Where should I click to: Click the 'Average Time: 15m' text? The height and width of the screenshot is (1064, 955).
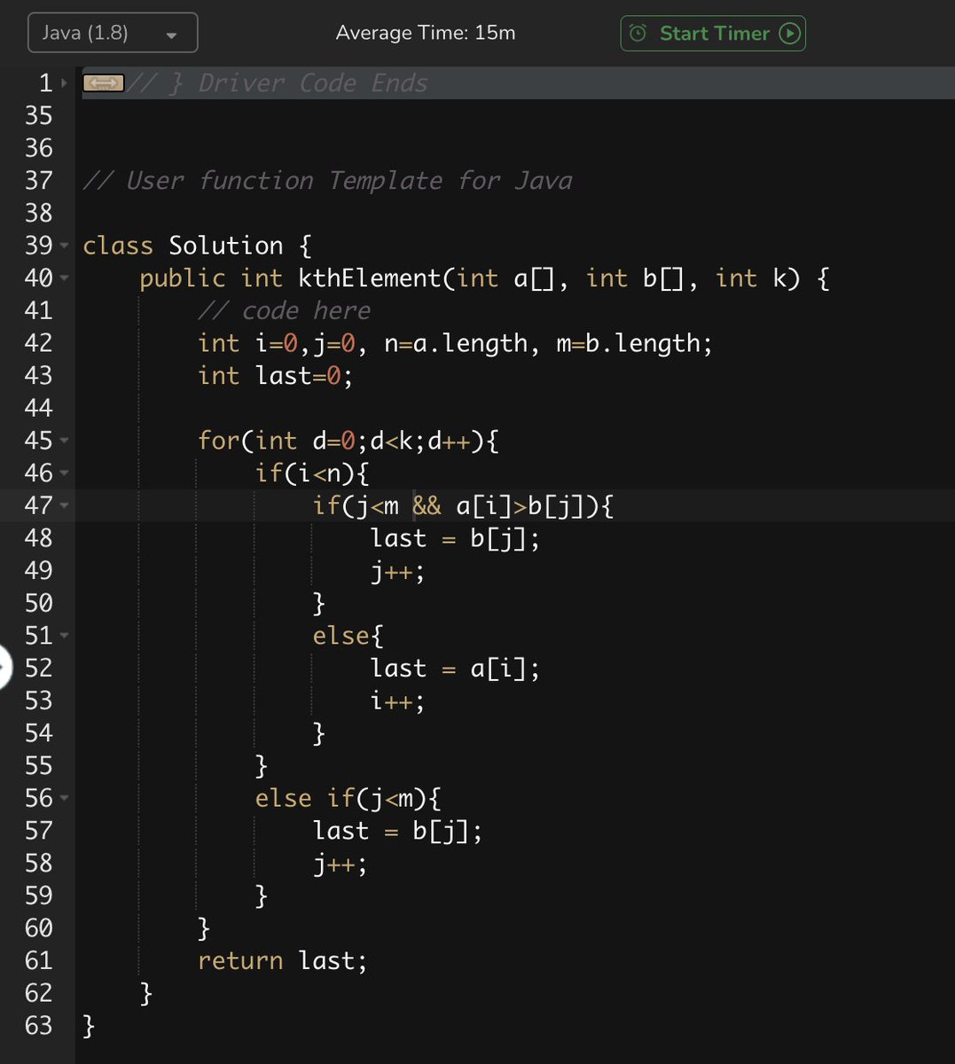point(426,34)
